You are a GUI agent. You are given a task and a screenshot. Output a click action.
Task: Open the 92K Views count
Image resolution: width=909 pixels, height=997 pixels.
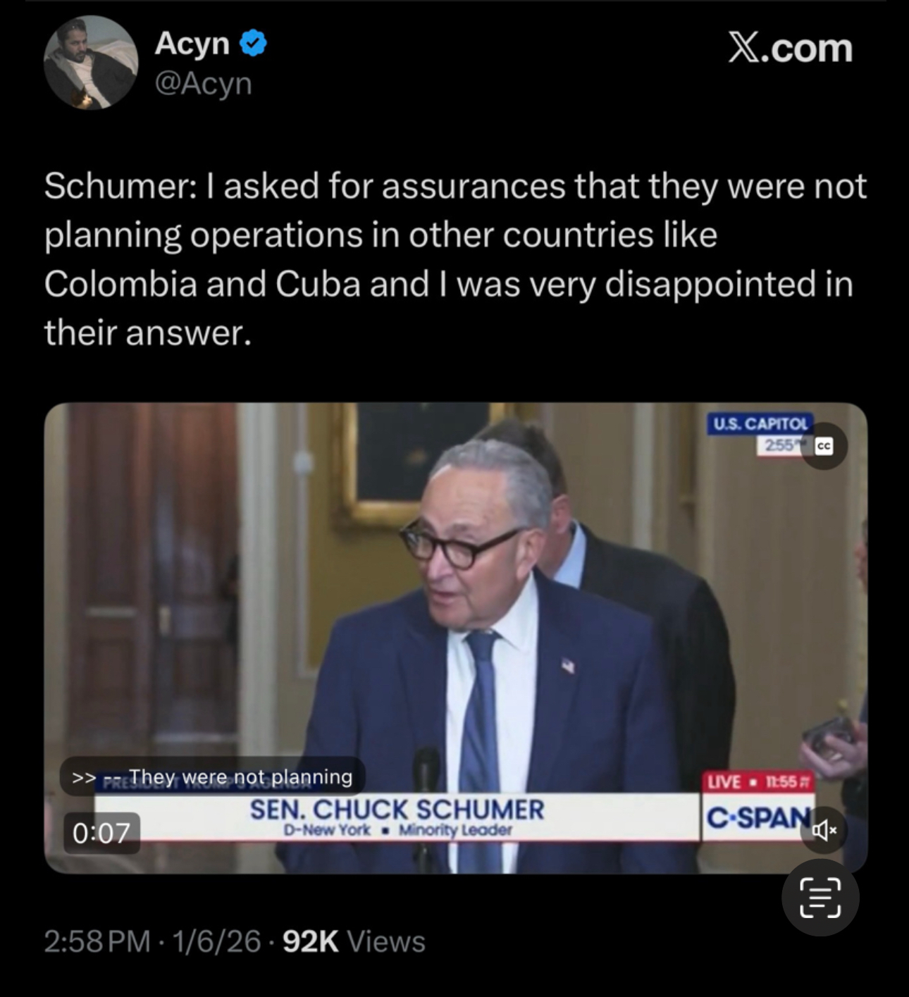coord(354,941)
